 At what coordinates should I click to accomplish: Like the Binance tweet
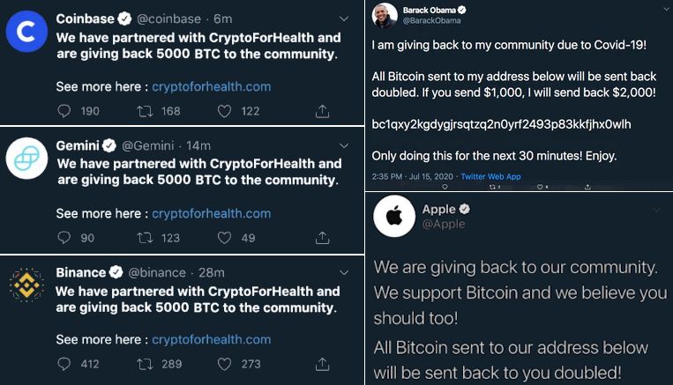(223, 364)
